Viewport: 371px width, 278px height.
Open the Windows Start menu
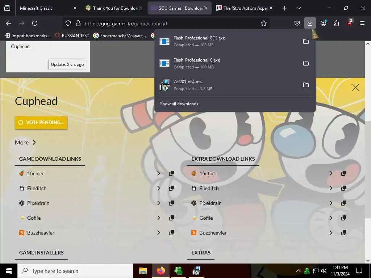click(x=9, y=271)
